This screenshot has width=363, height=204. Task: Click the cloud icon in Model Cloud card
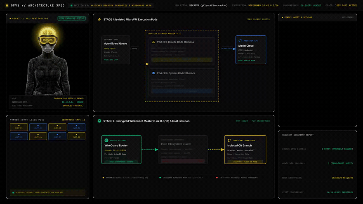tap(240, 41)
